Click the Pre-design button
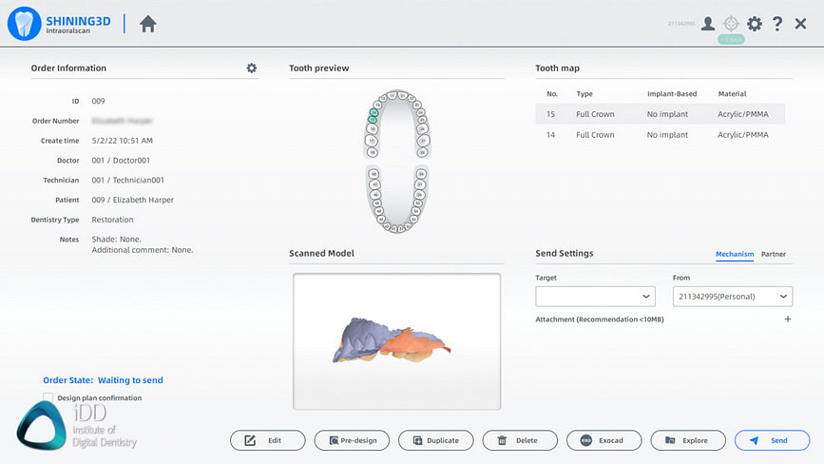This screenshot has height=464, width=824. pyautogui.click(x=352, y=440)
